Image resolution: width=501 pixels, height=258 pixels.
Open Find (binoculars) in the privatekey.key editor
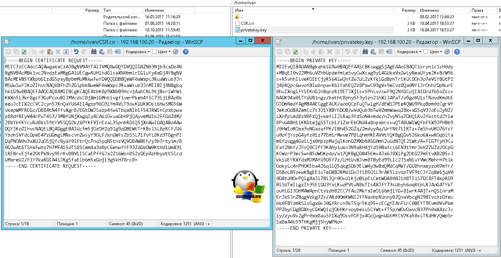pos(365,52)
